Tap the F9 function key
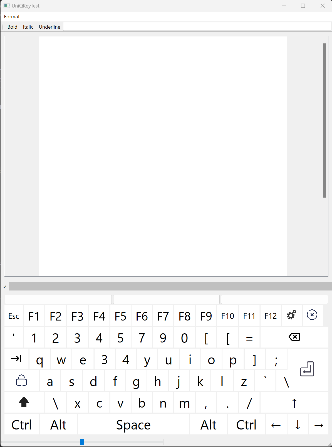 coord(206,316)
